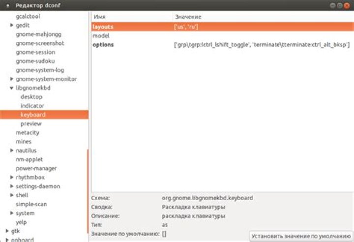Image resolution: width=354 pixels, height=242 pixels.
Task: Select the keyboard schema
Action: point(44,115)
